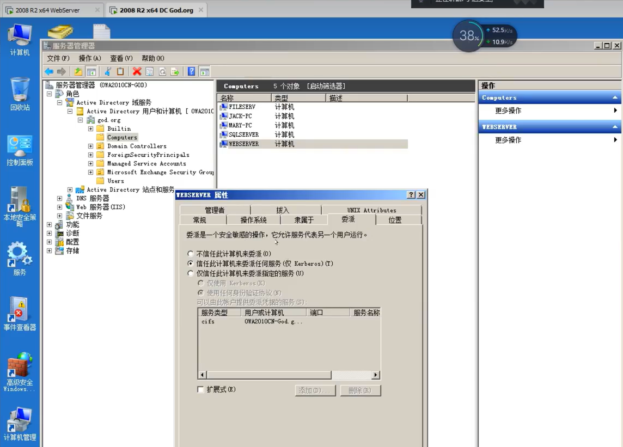623x447 pixels.
Task: Switch to the 隶属于 tab
Action: (x=304, y=220)
